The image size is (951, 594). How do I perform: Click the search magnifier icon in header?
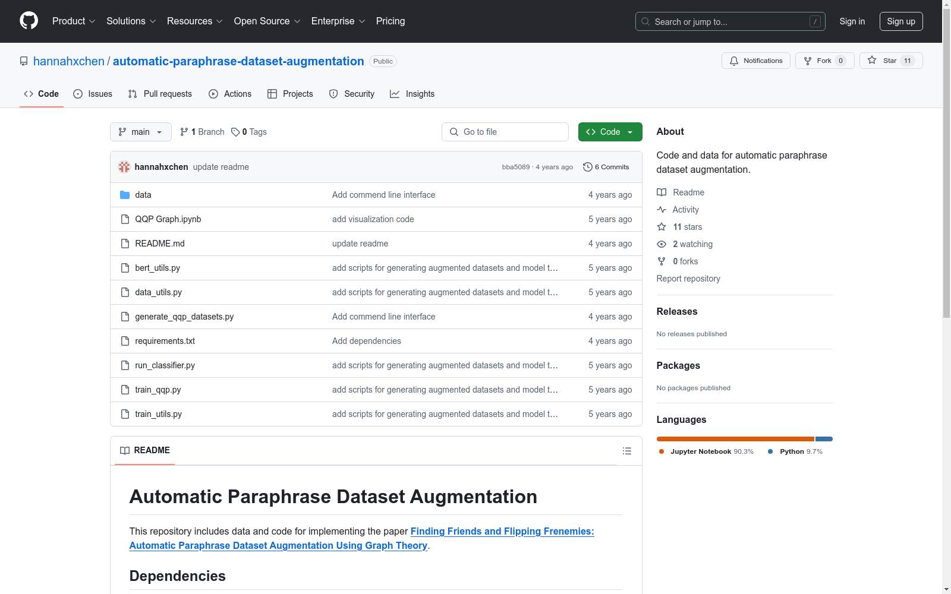coord(645,21)
